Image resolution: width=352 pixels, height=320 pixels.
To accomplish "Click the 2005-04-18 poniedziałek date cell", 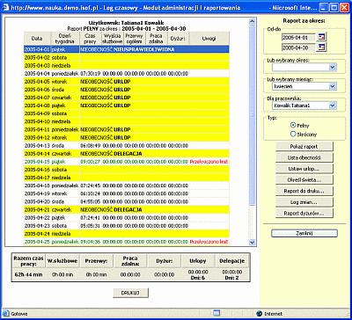I will pos(37,185).
